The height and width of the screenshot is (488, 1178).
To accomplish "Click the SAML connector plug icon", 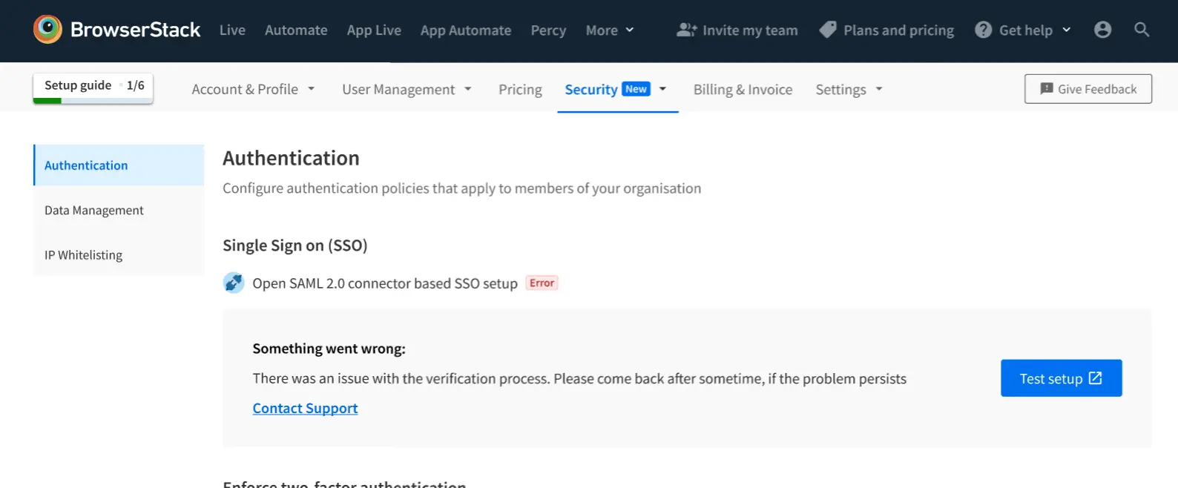I will coord(234,283).
